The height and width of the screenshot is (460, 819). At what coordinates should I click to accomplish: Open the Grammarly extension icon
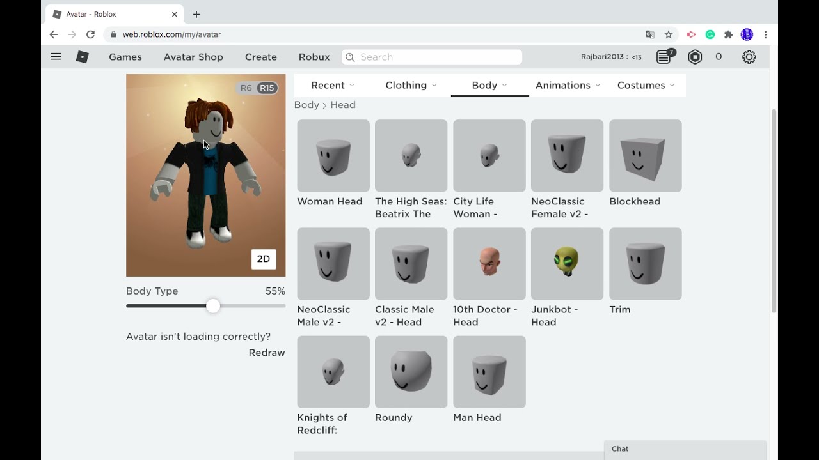point(710,34)
